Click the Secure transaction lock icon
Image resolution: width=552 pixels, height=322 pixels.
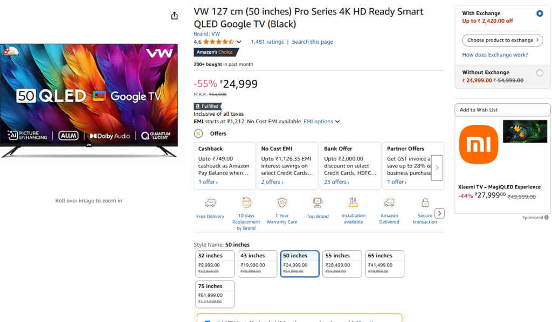pos(425,204)
